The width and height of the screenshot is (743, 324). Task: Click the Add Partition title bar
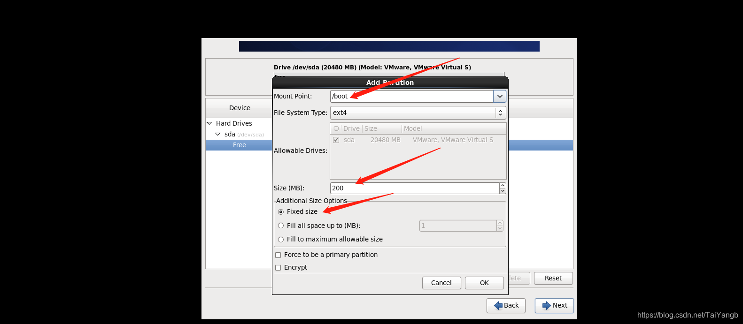coord(390,83)
